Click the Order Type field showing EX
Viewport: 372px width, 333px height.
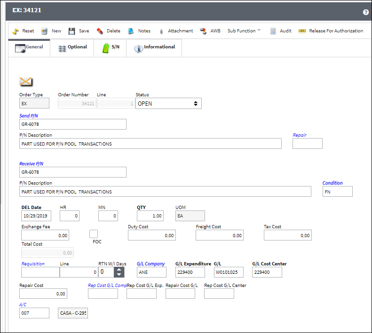(x=34, y=103)
